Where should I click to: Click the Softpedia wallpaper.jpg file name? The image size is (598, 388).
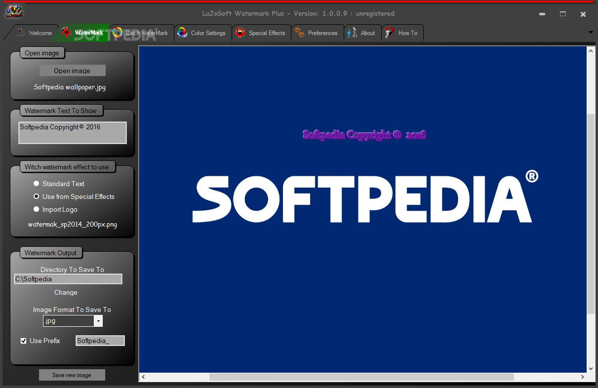point(70,87)
